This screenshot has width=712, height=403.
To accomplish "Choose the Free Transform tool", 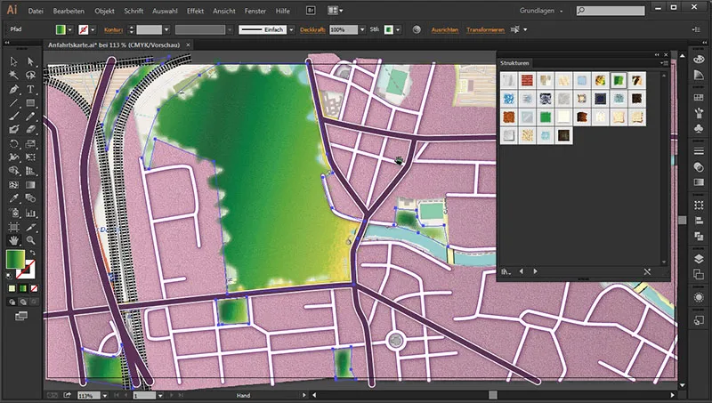I will [x=30, y=157].
